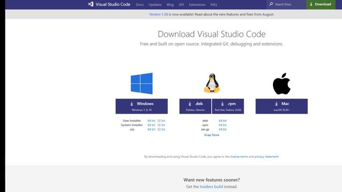Image resolution: width=342 pixels, height=192 pixels.
Task: Open the Version 1.38 release link
Action: pyautogui.click(x=159, y=14)
